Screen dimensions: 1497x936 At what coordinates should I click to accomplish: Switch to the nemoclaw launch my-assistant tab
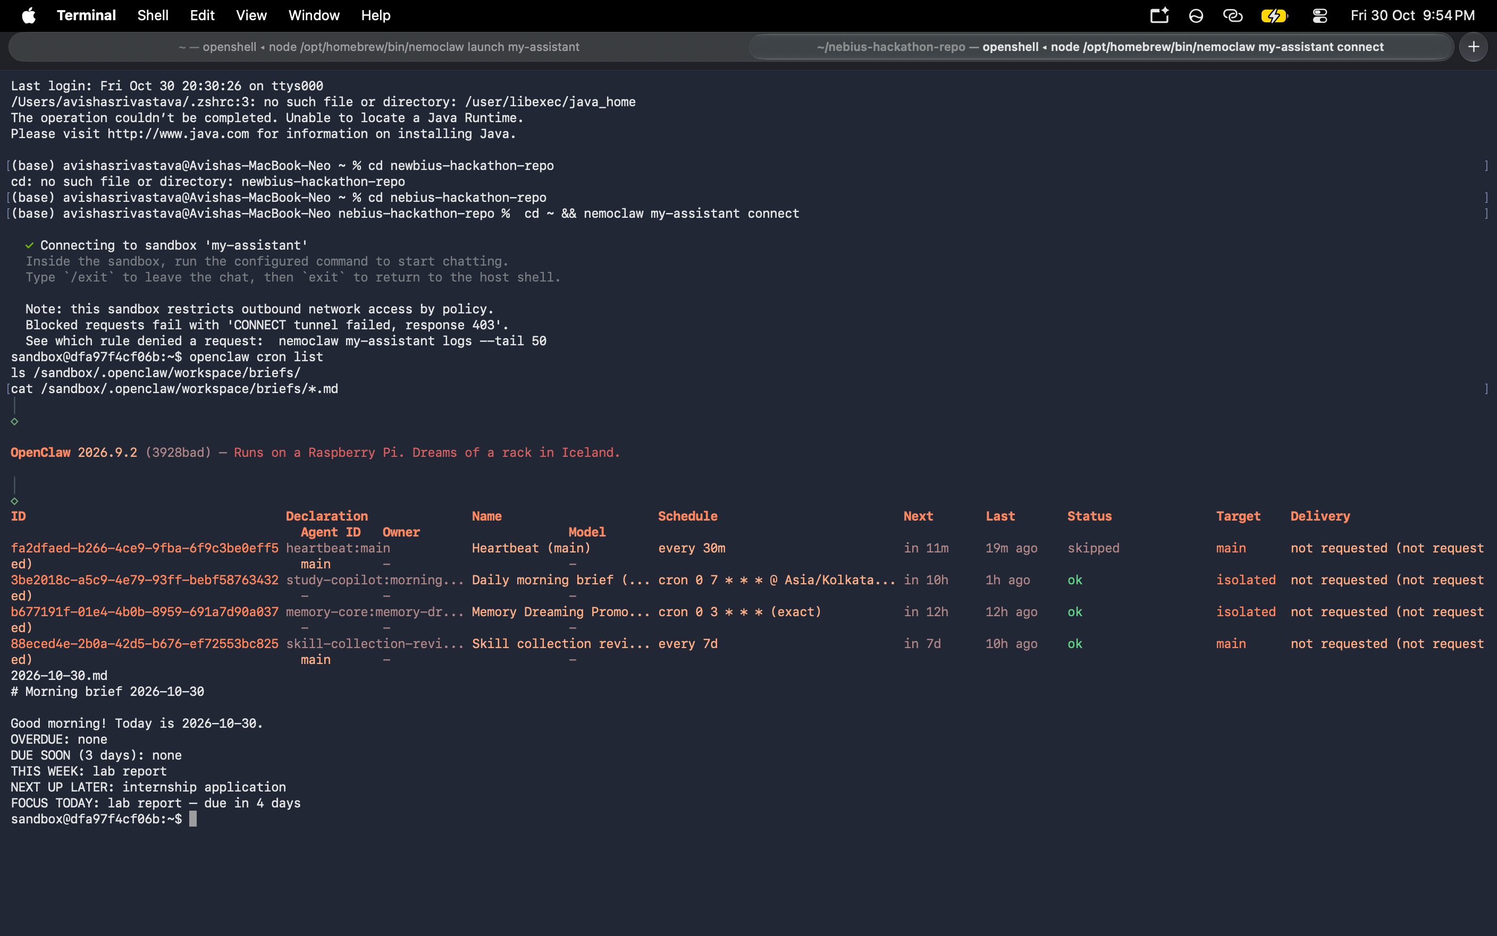tap(379, 47)
